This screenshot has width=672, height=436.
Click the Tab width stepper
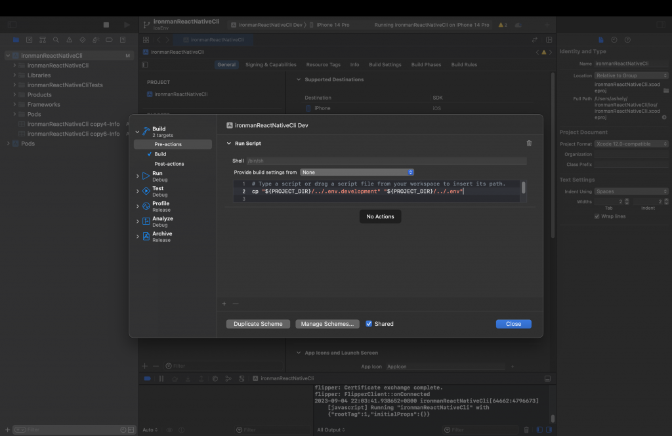click(627, 201)
